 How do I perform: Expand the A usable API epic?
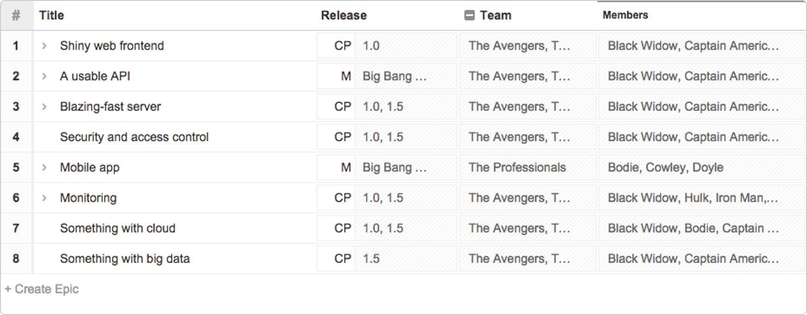coord(44,76)
